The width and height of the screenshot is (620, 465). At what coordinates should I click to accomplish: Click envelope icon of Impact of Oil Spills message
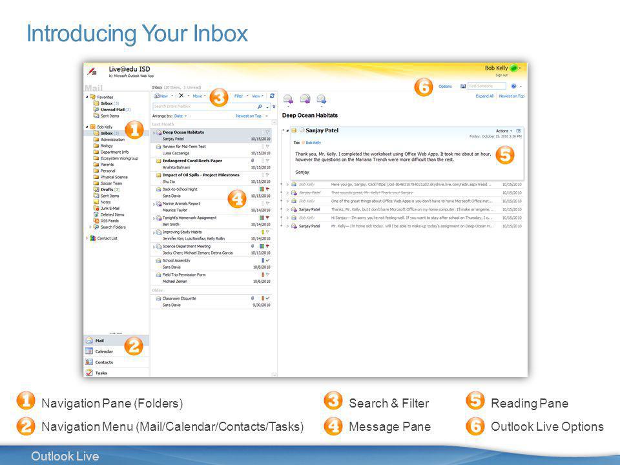click(158, 175)
